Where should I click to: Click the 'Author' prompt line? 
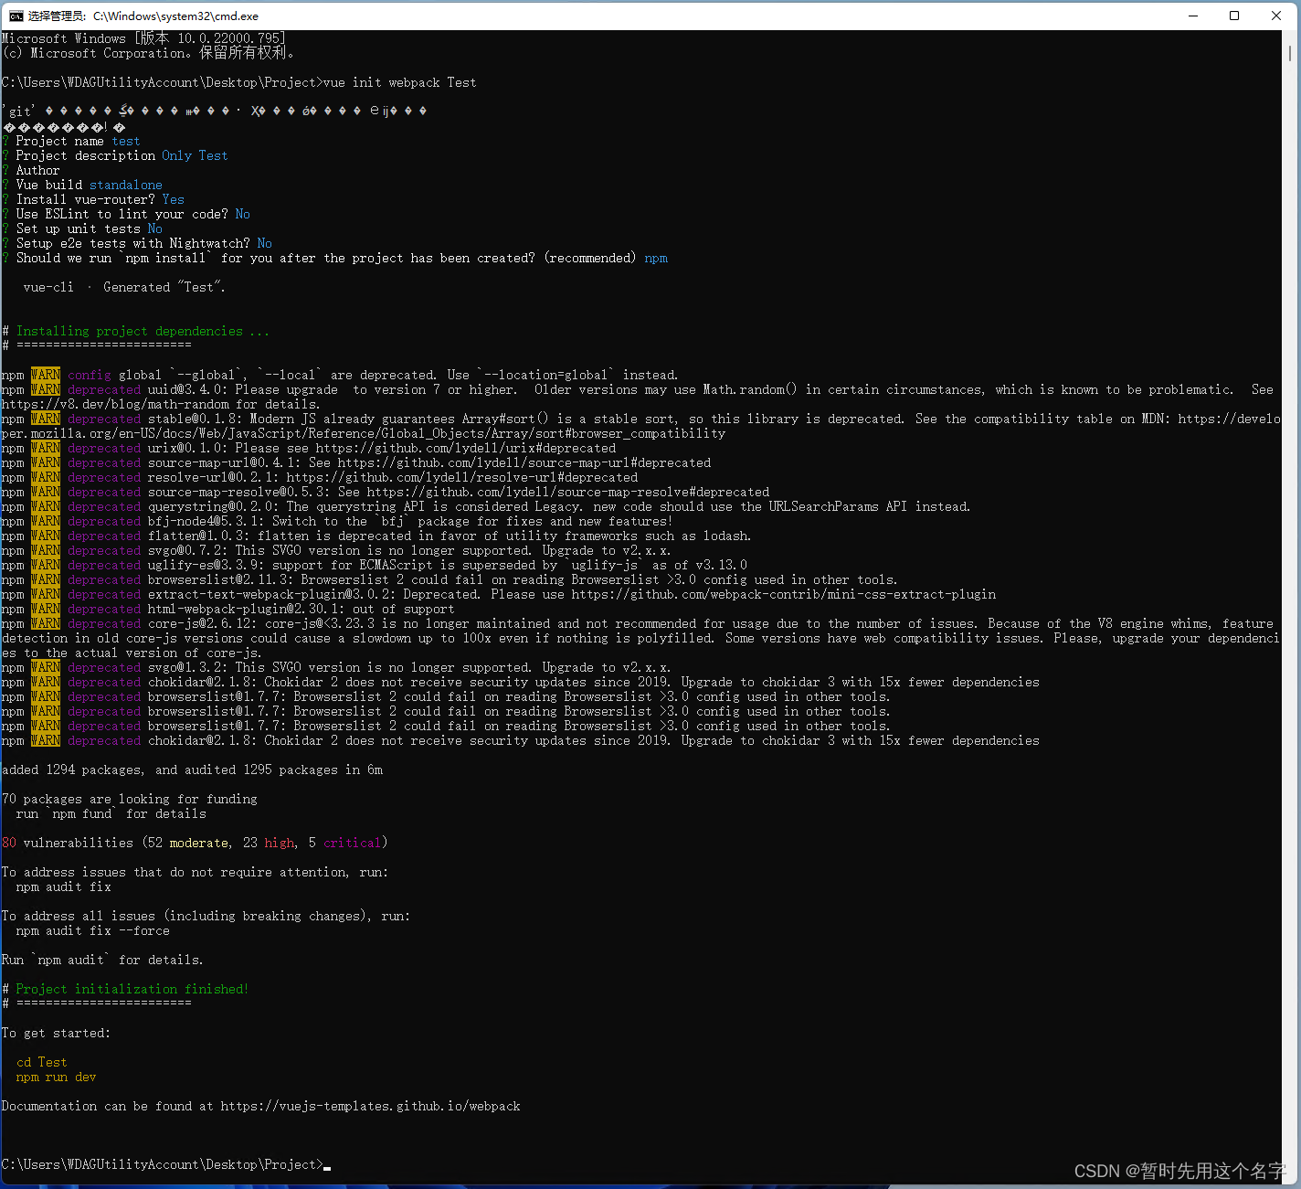[31, 170]
